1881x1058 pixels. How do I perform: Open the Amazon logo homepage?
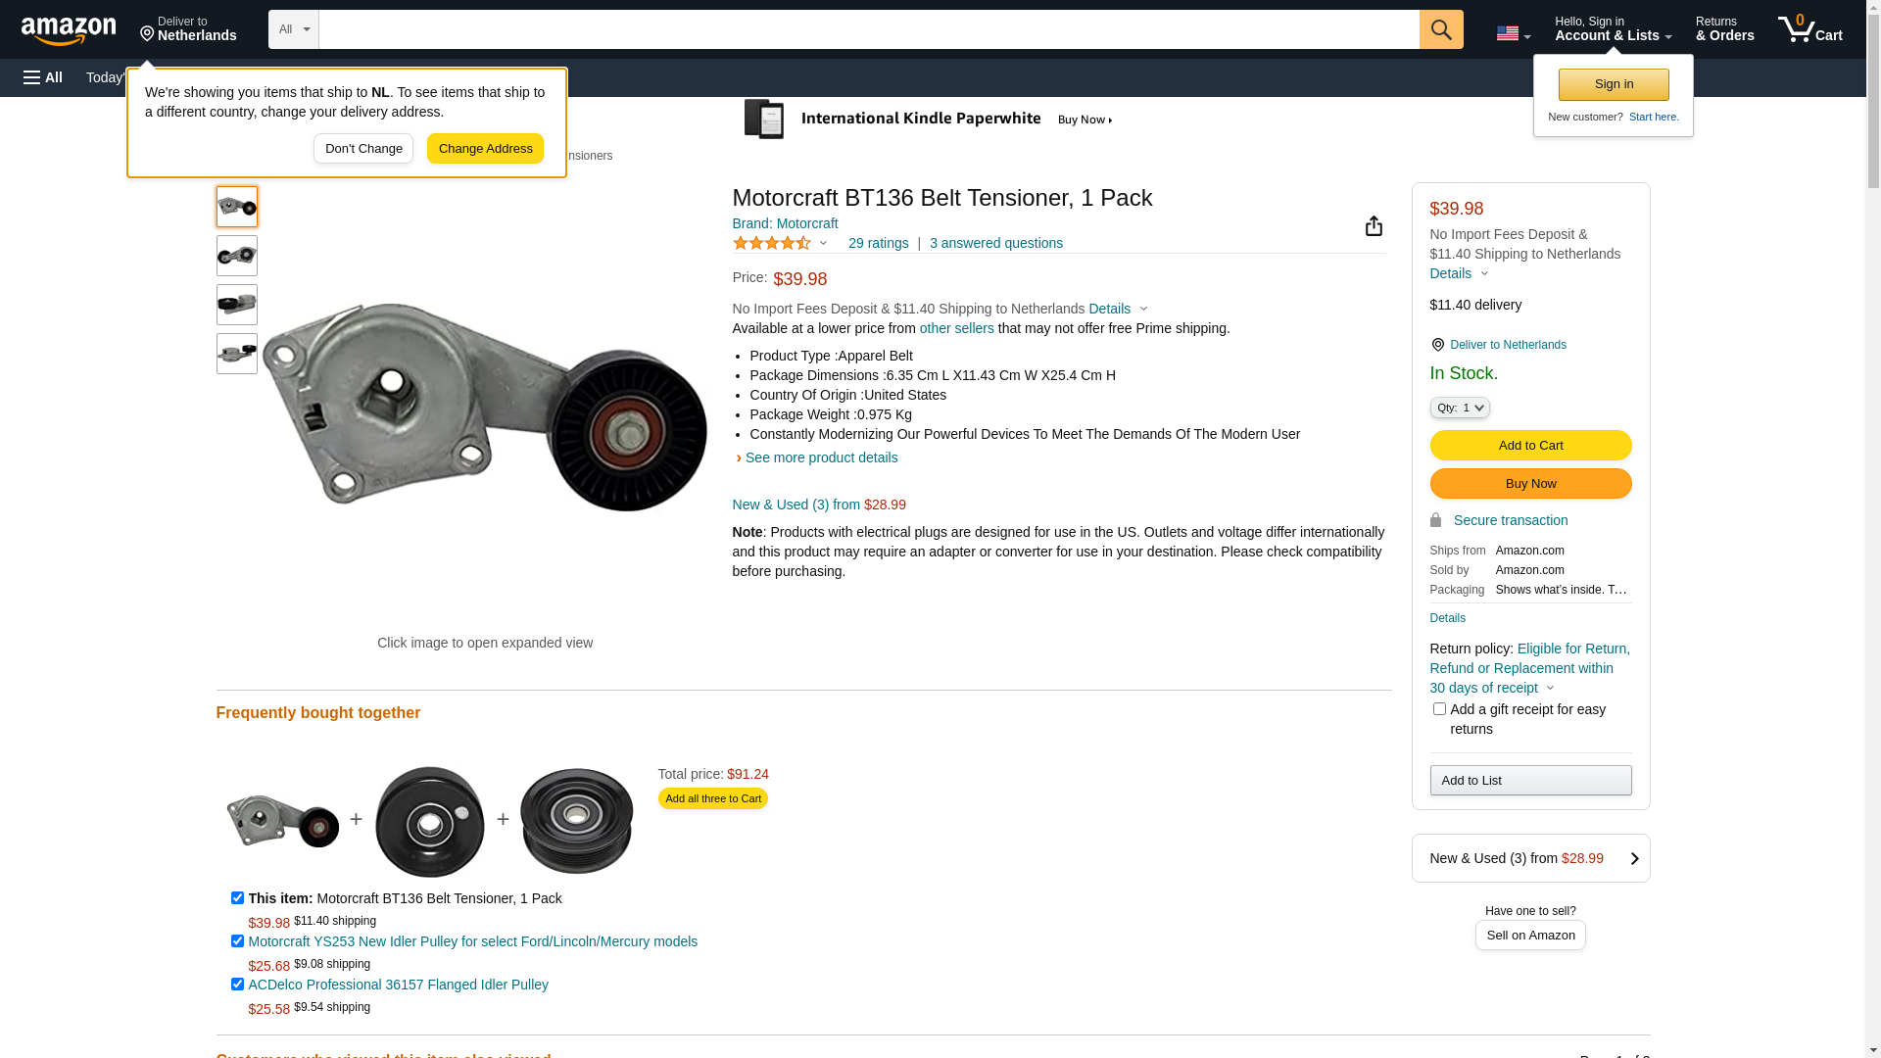[x=69, y=31]
